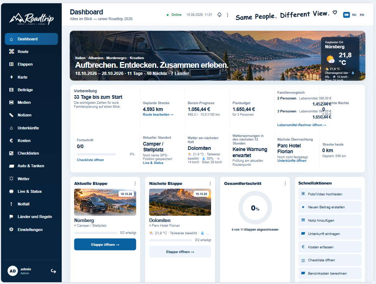376x284 pixels.
Task: Click the checkbox icon in Checkliste öffnen quick action
Action: pyautogui.click(x=303, y=260)
